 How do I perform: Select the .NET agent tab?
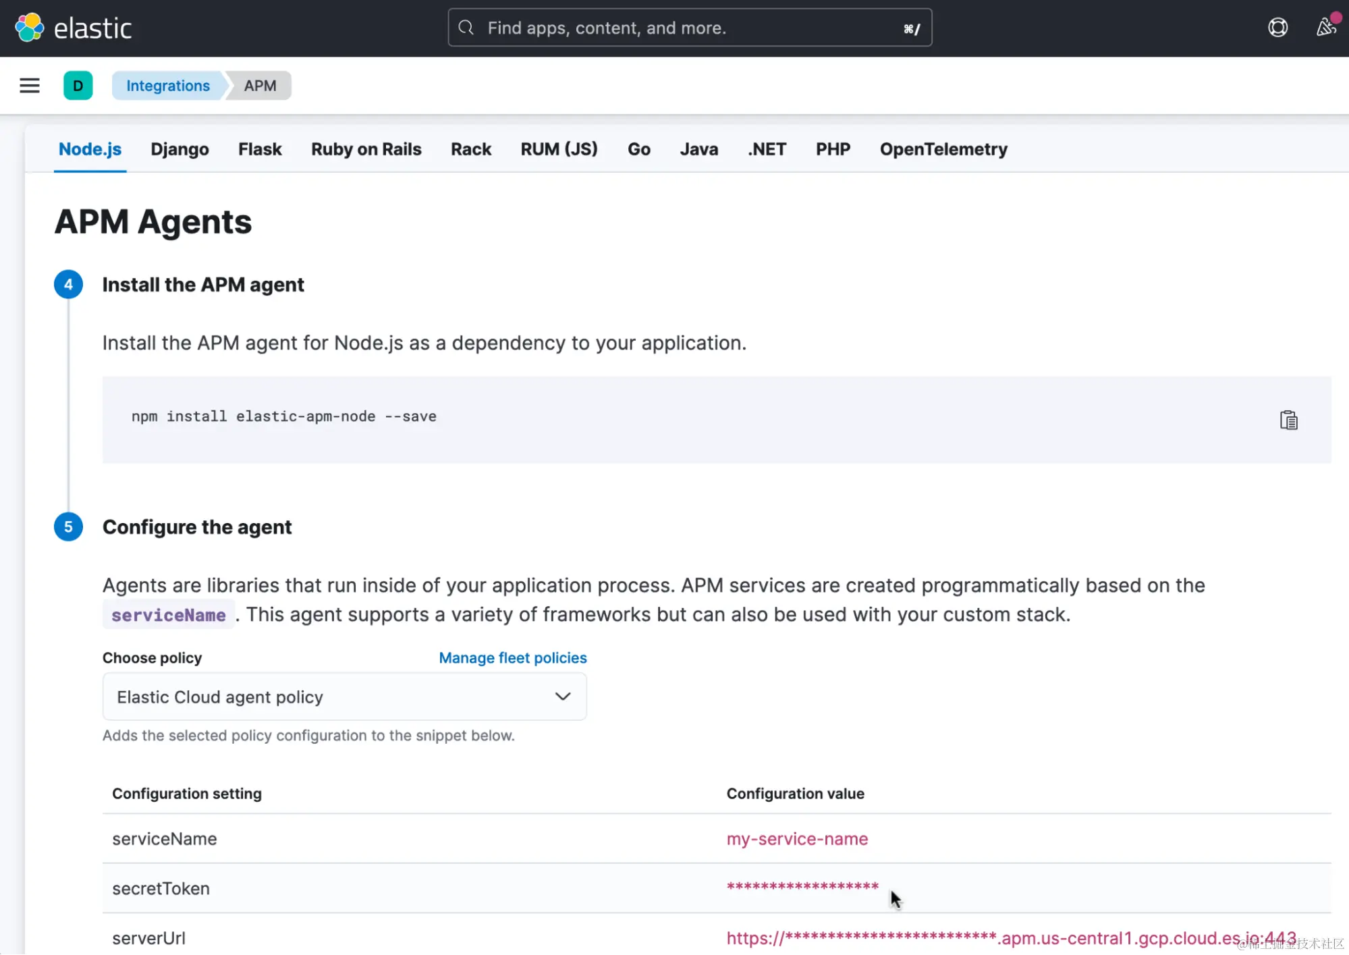click(767, 149)
